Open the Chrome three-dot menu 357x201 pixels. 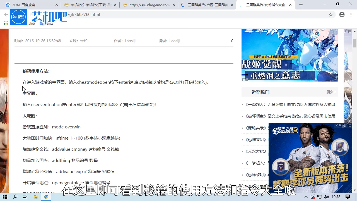(x=351, y=15)
